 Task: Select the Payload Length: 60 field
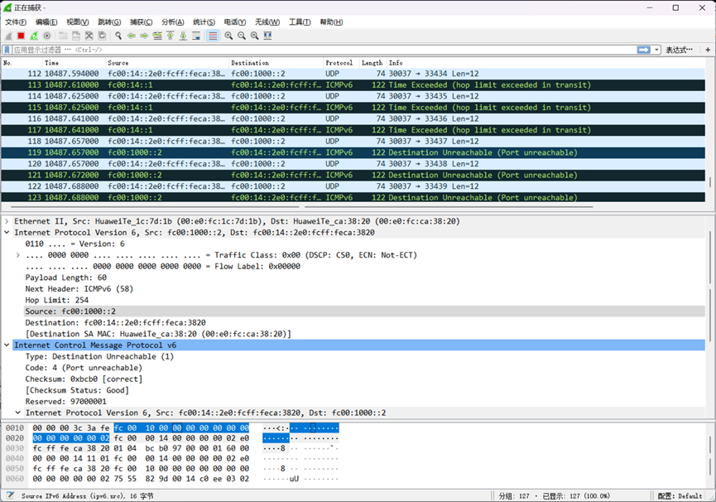click(65, 278)
